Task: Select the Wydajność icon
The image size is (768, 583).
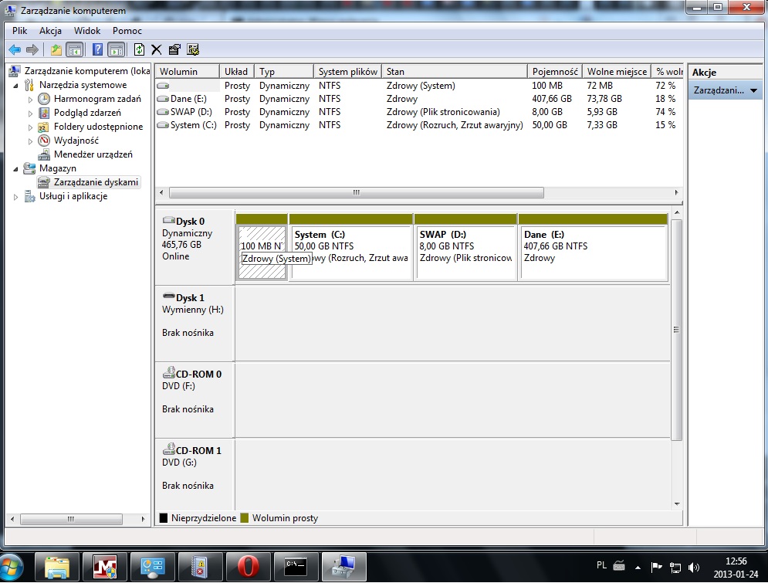Action: click(x=44, y=141)
